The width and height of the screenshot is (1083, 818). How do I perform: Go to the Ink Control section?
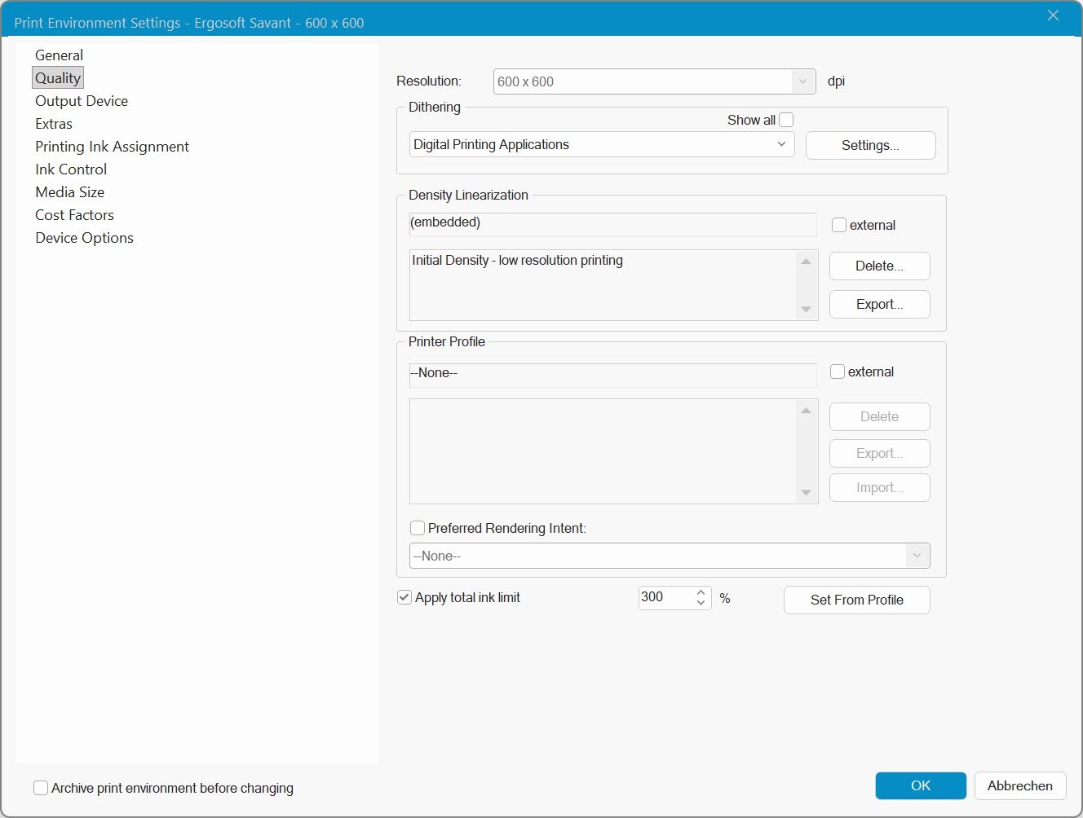71,169
